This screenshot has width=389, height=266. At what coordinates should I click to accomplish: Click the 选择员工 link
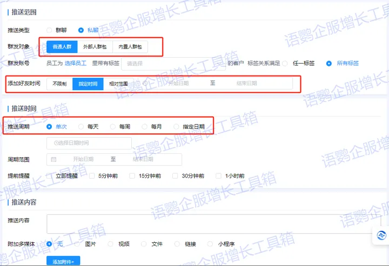[75, 64]
